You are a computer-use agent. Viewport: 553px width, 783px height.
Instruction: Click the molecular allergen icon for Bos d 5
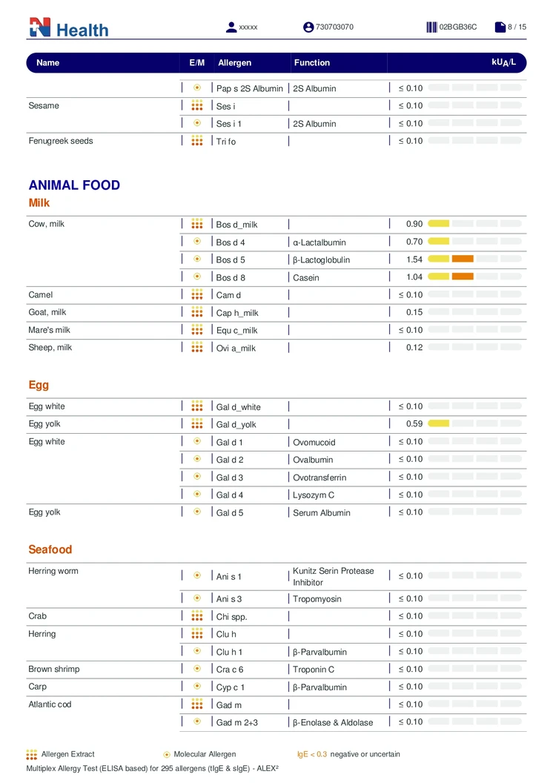tap(197, 260)
